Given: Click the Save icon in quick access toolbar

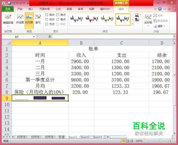Looking at the screenshot, I should click(9, 3).
